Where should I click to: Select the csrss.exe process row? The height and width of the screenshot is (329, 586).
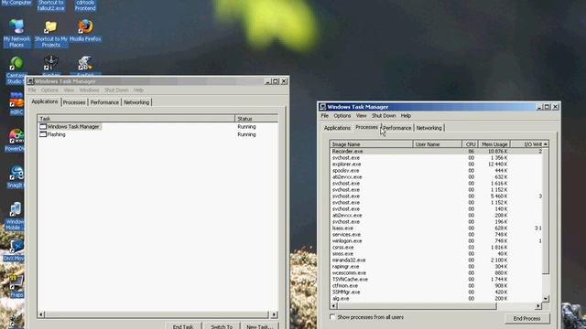tap(436, 248)
